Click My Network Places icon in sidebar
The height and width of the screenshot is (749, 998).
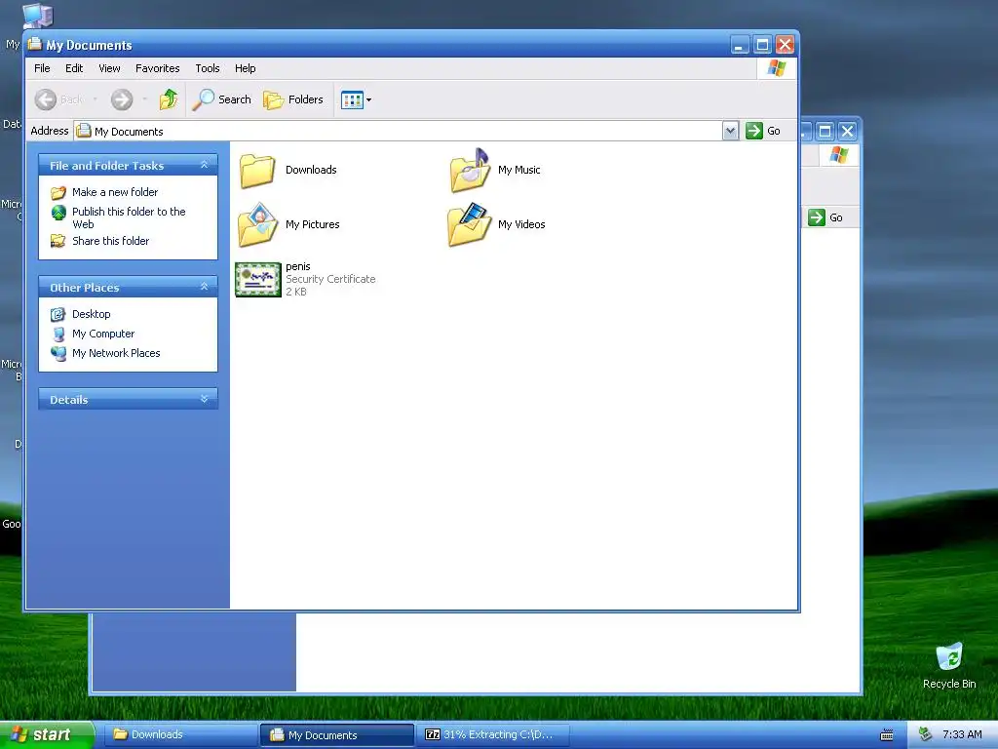(x=58, y=353)
